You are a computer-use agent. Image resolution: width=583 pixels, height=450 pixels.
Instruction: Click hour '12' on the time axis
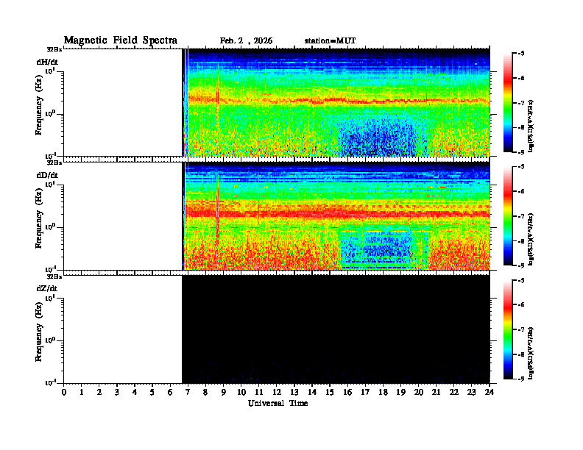point(277,393)
